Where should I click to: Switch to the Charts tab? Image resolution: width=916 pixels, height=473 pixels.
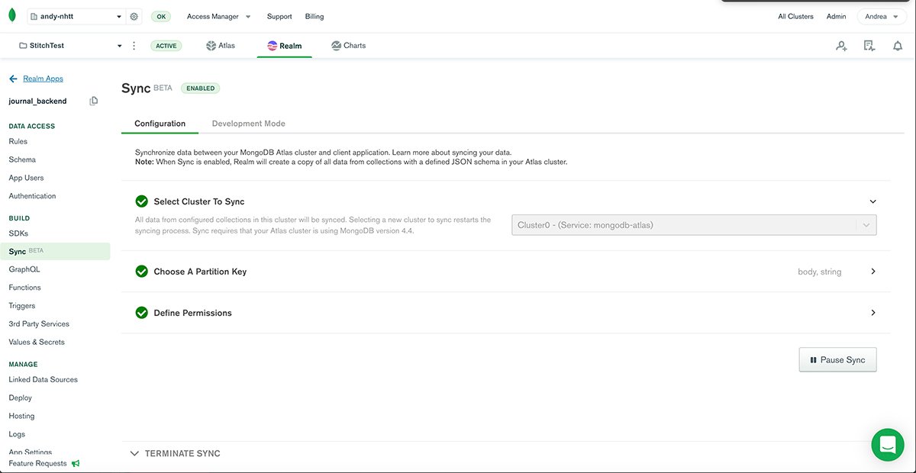pyautogui.click(x=348, y=46)
